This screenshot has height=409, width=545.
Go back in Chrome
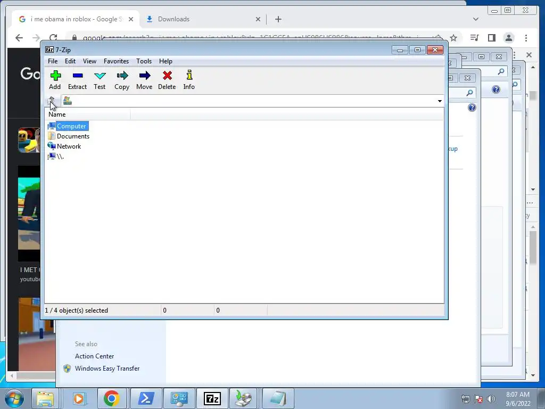point(19,38)
